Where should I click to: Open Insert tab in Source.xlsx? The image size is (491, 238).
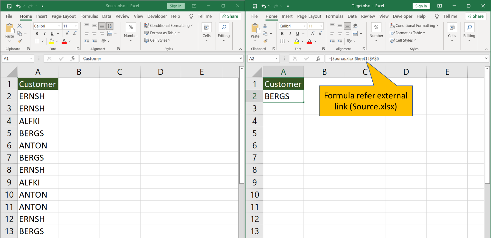point(42,16)
